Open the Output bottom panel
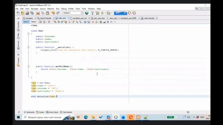 coord(40,112)
